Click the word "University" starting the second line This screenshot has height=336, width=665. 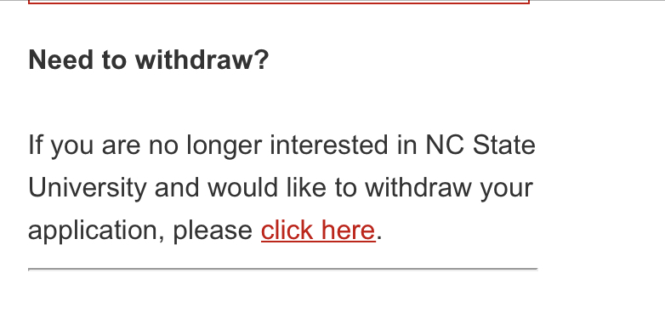(x=88, y=188)
